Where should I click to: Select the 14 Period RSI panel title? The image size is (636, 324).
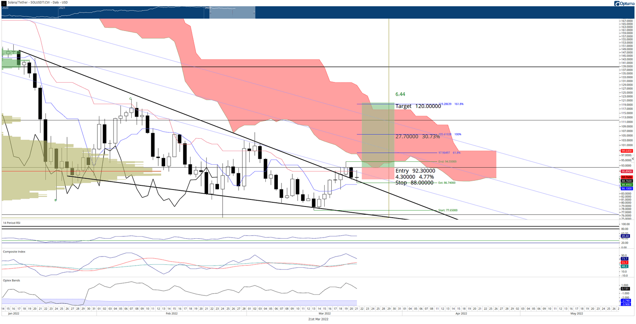[x=12, y=223]
